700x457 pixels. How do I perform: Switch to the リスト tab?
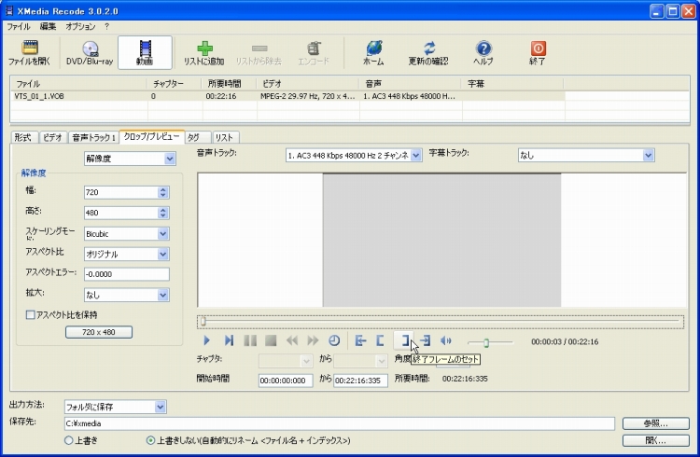(225, 137)
